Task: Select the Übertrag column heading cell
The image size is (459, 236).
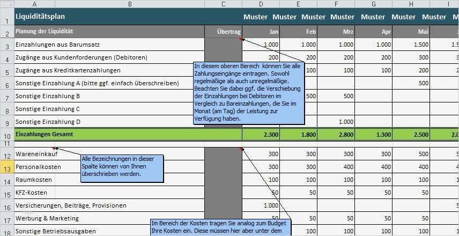Action: [224, 31]
